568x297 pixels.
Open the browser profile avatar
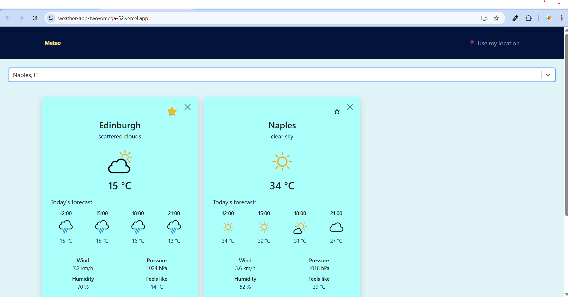[548, 18]
